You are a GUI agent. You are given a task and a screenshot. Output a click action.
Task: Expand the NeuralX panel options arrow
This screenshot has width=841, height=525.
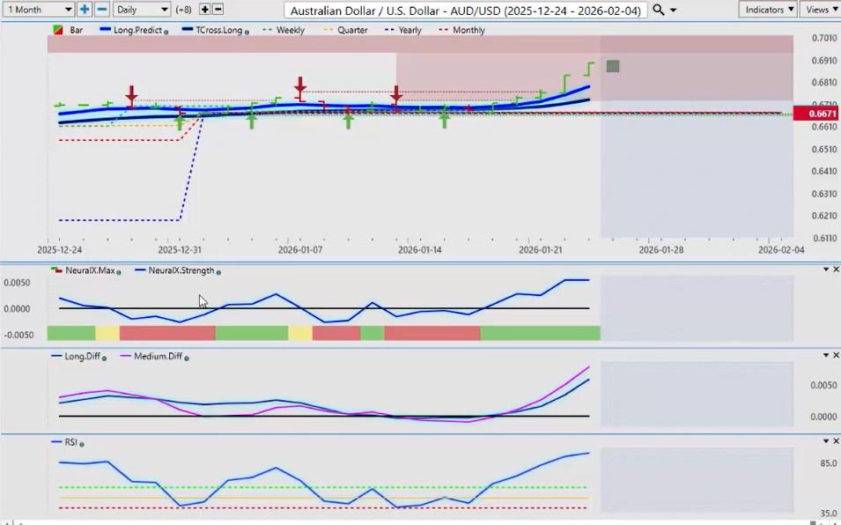pos(825,269)
